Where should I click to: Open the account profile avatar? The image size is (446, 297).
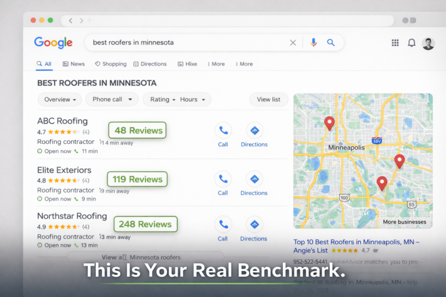point(428,44)
